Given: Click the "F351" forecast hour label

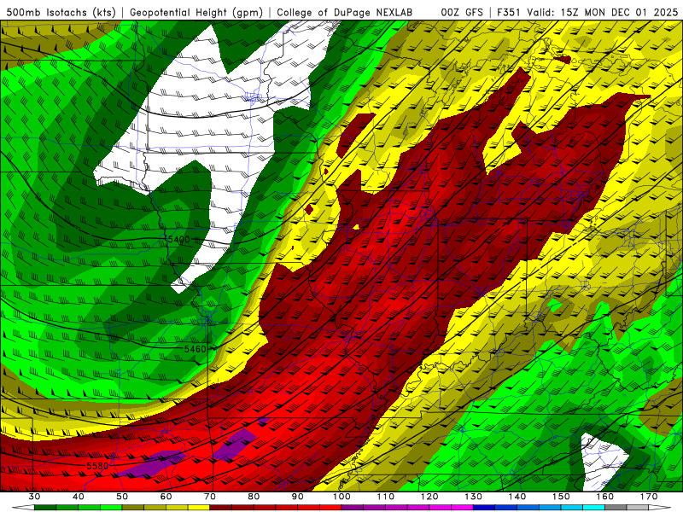Looking at the screenshot, I should [509, 13].
